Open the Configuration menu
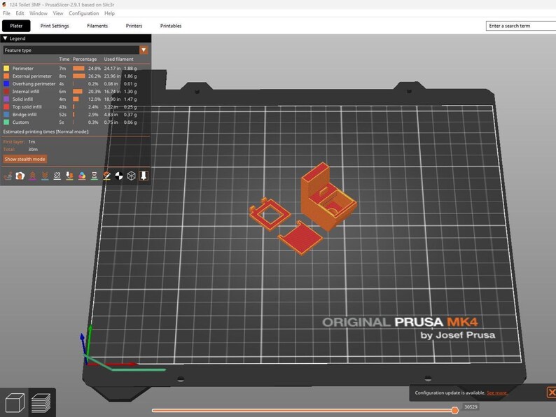The image size is (556, 417). click(84, 13)
